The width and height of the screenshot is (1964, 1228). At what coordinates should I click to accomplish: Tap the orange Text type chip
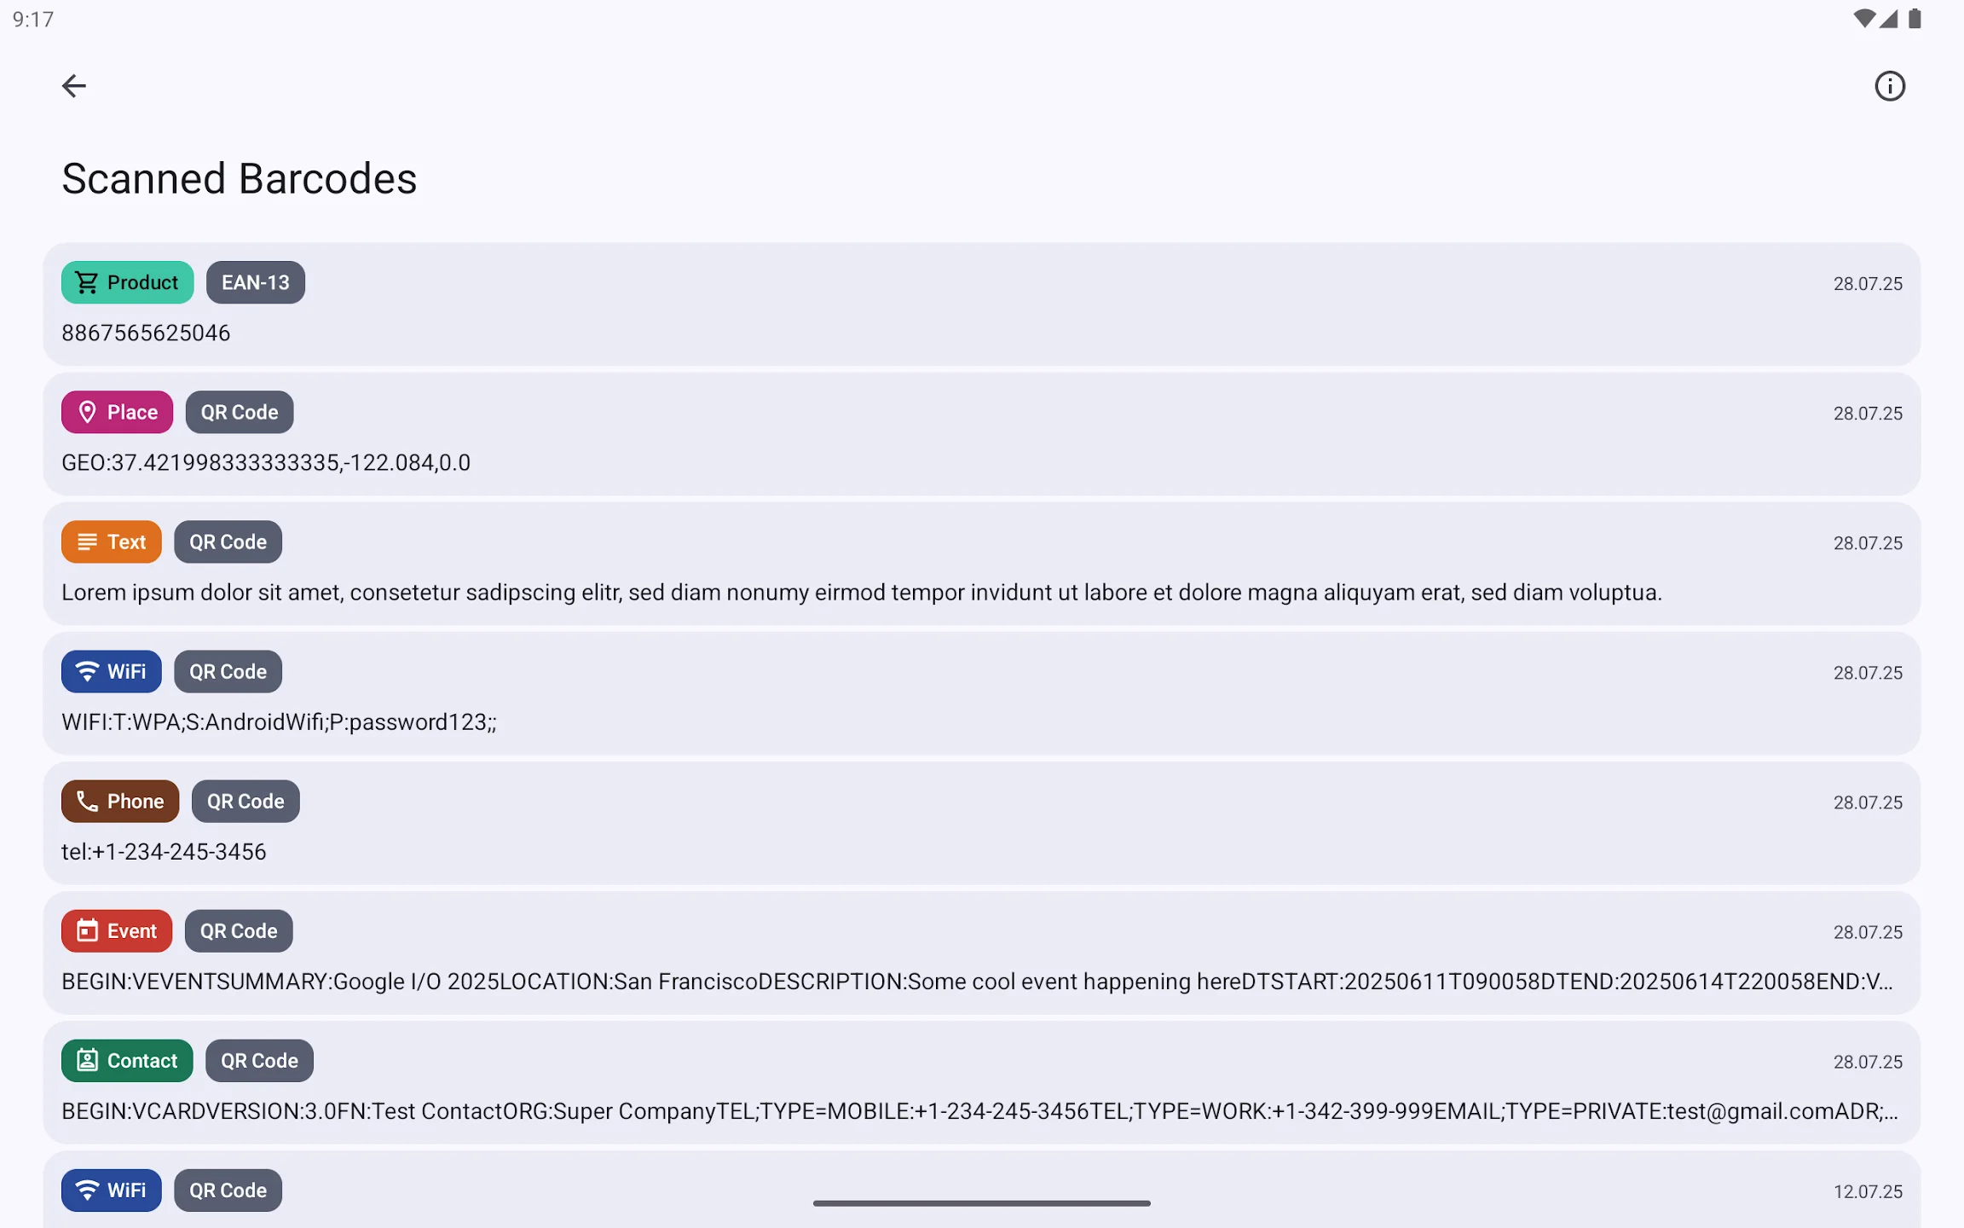click(x=111, y=542)
